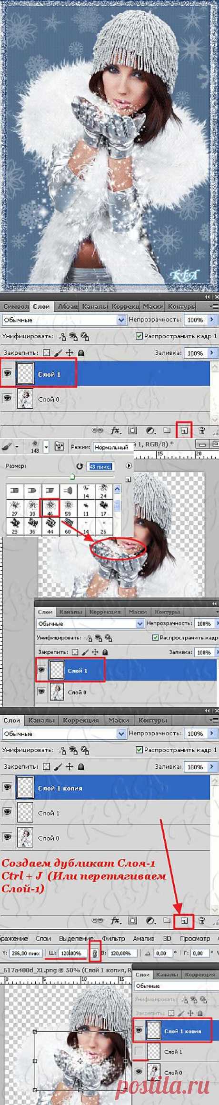Screen dimensions: 219x1105
Task: Hide Слой 1 in the three-layer panel
Action: pos(7,812)
